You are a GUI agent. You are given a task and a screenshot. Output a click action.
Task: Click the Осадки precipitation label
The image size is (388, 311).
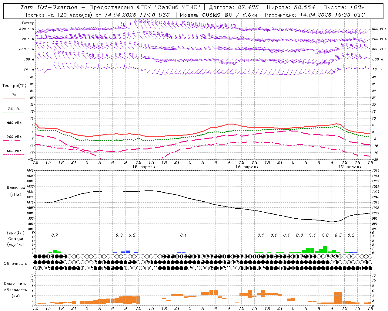coord(15,239)
